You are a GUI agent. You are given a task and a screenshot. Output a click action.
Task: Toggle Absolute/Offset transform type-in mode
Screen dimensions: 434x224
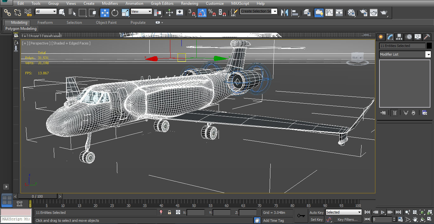click(178, 212)
